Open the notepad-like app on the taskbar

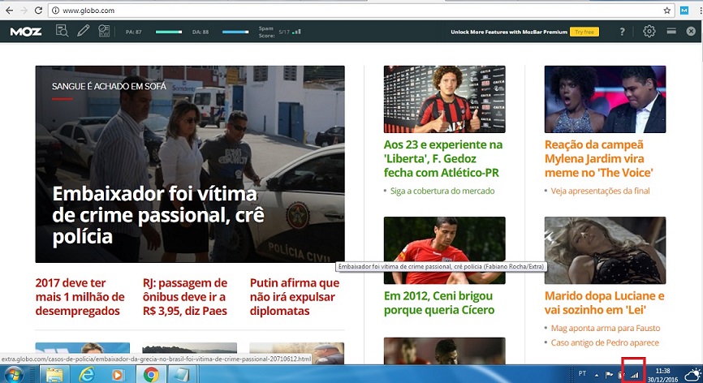[x=183, y=375]
